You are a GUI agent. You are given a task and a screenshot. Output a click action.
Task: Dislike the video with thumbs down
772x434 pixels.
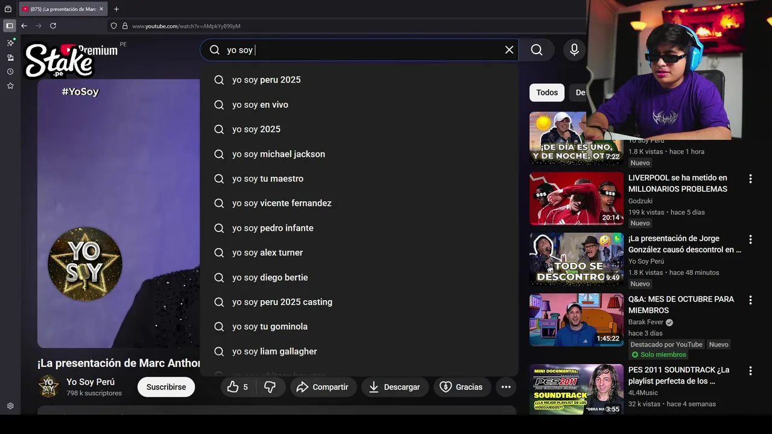click(270, 387)
